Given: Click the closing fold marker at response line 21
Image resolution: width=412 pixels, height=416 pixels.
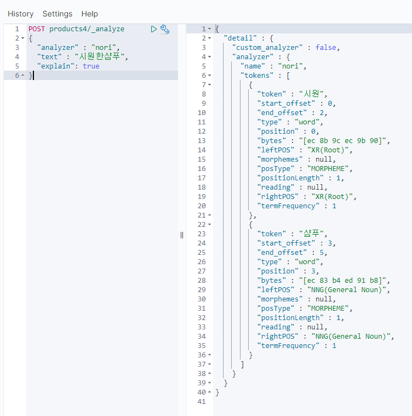Looking at the screenshot, I should coord(209,215).
